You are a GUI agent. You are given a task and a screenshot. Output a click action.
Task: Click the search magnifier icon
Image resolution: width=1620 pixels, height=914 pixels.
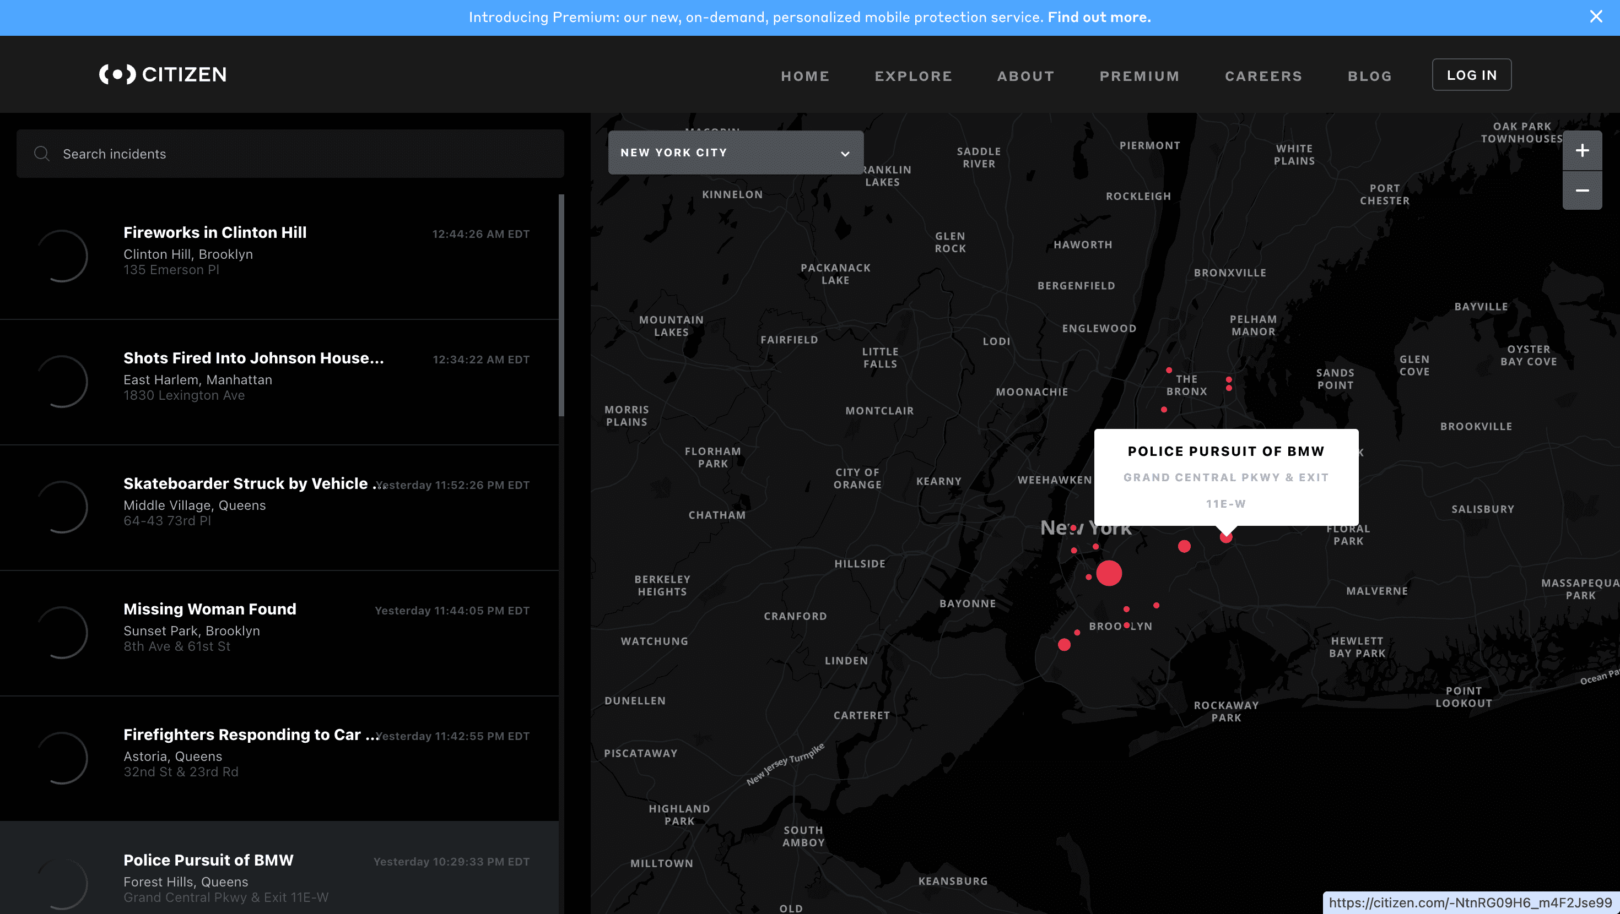[x=42, y=154]
